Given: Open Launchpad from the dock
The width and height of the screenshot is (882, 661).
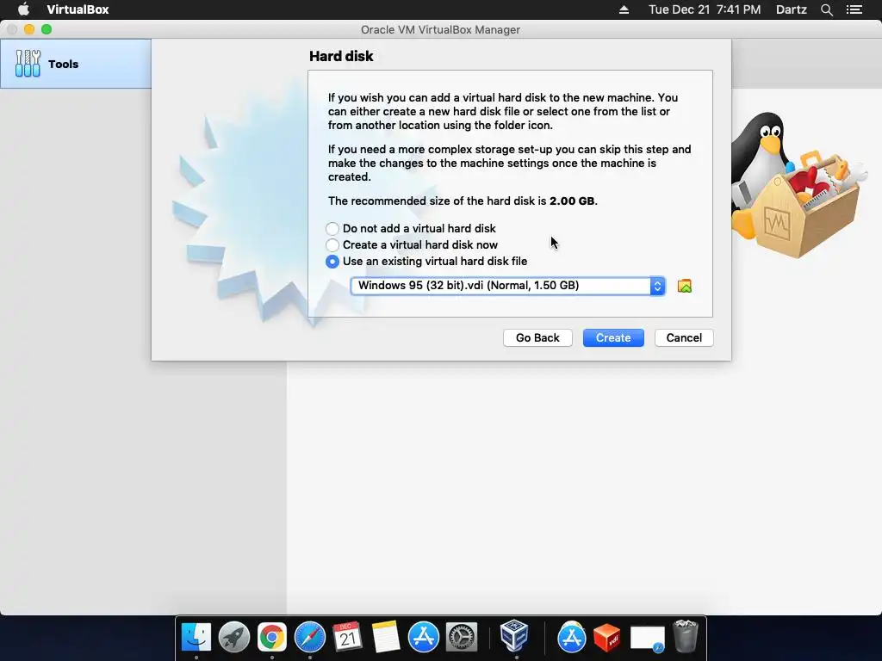Looking at the screenshot, I should 234,637.
